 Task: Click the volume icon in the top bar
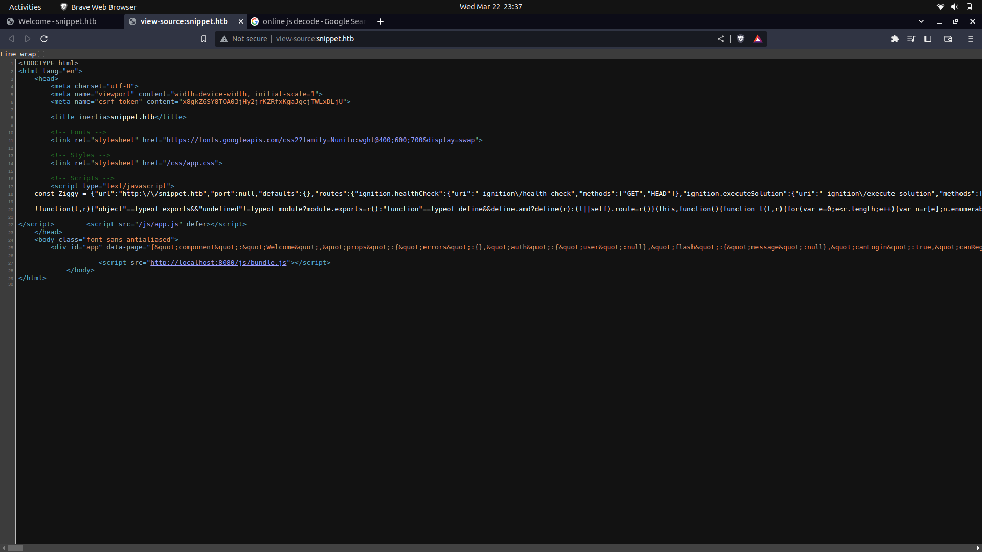click(x=955, y=7)
